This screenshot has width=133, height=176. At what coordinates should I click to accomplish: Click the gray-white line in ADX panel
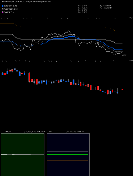pos(67,151)
